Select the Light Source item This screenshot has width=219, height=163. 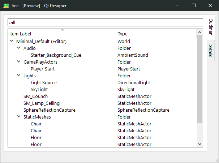coord(43,83)
